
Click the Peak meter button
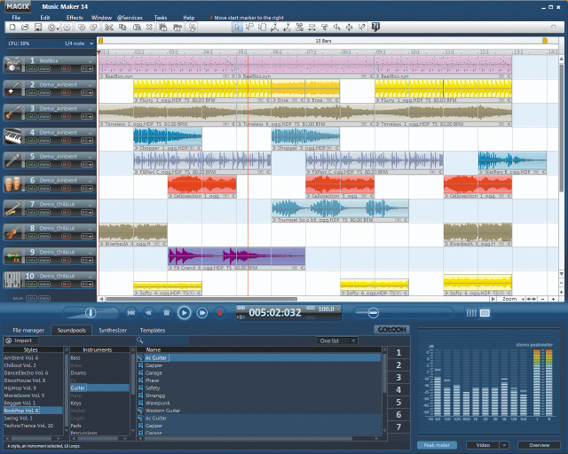pos(436,444)
